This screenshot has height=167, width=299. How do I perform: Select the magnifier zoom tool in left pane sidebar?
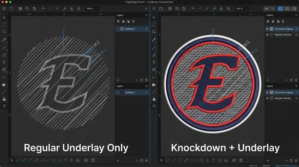click(x=4, y=32)
